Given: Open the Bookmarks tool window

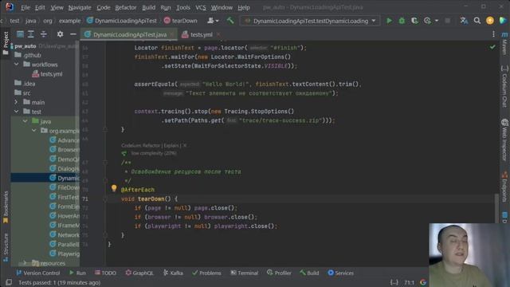Looking at the screenshot, I should [x=6, y=207].
